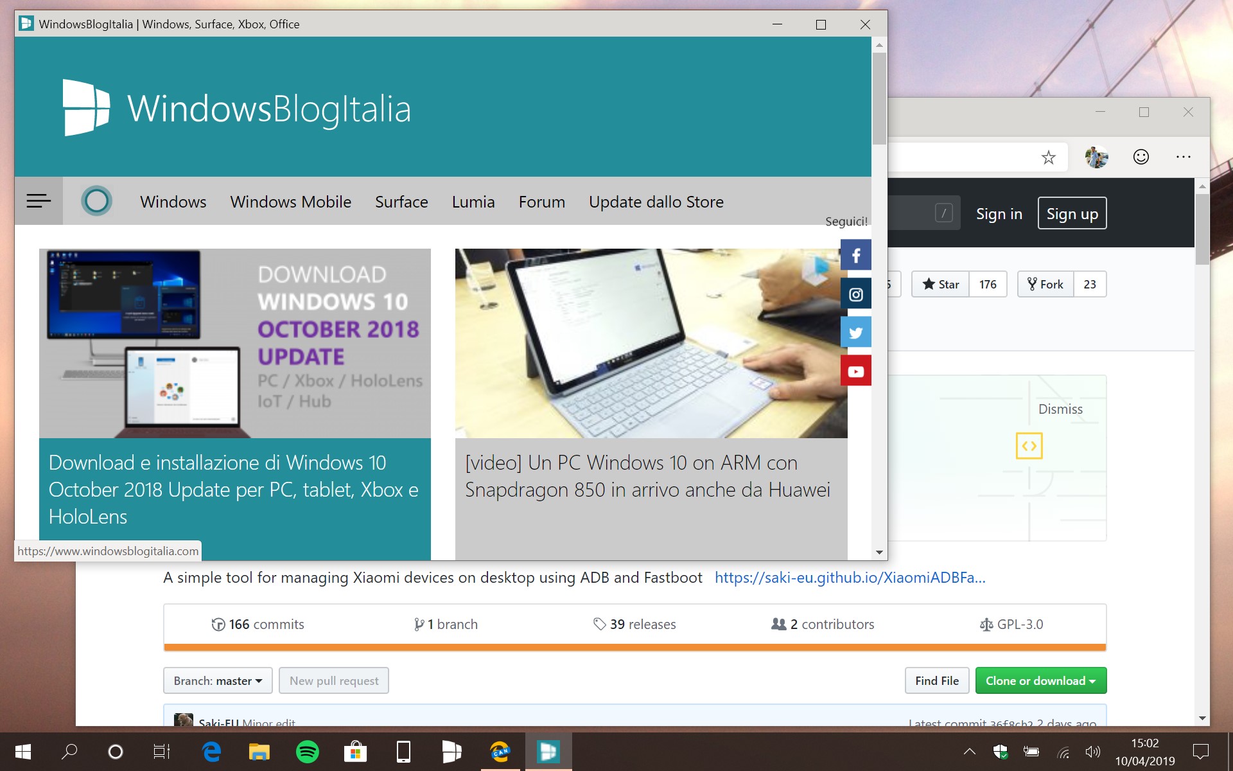Open Task View on the taskbar
This screenshot has width=1233, height=771.
pos(162,752)
